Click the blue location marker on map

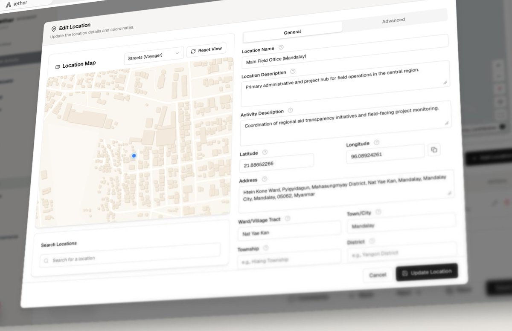(134, 156)
